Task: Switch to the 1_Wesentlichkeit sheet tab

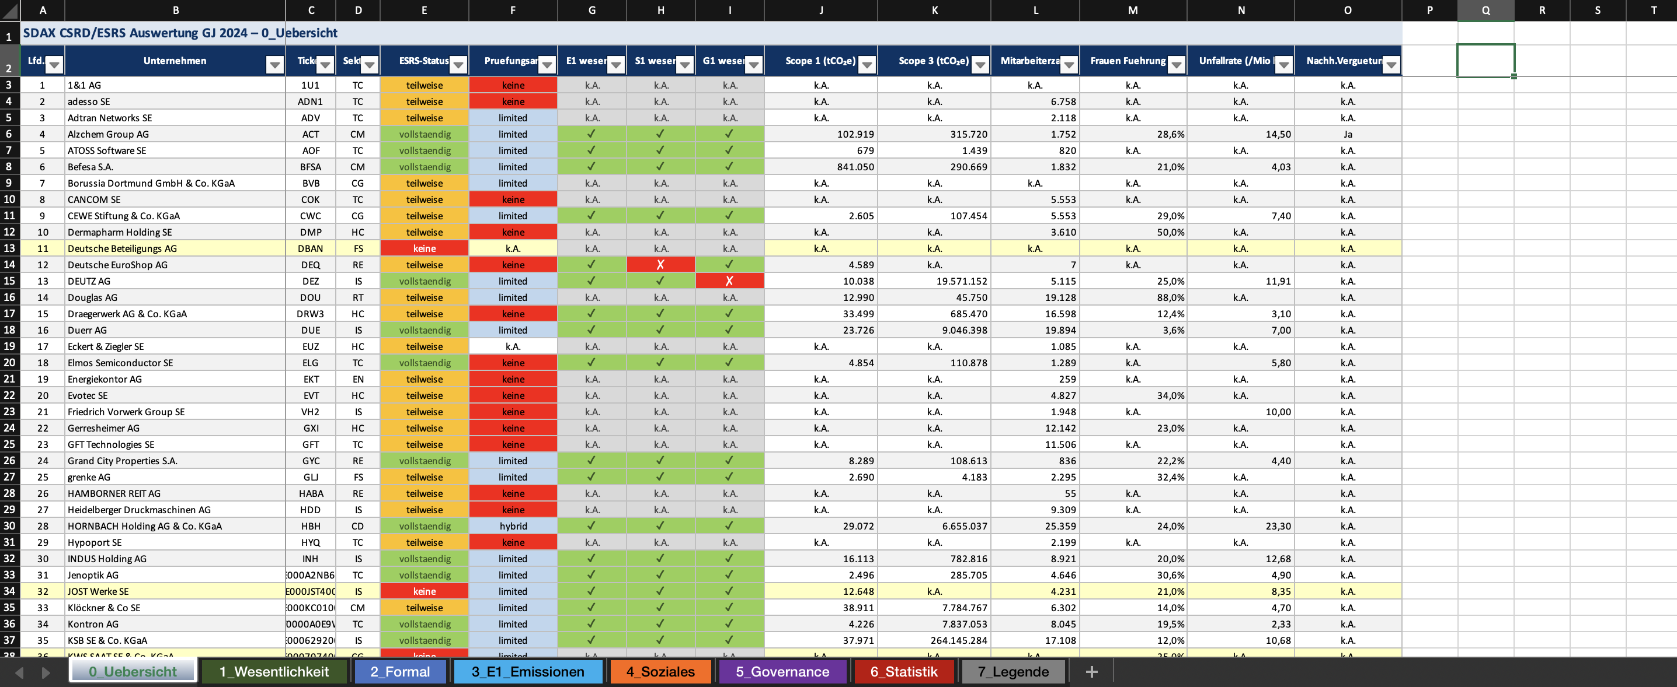Action: pyautogui.click(x=274, y=671)
